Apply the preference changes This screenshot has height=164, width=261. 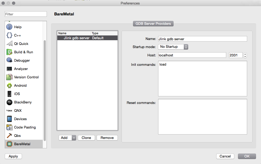pyautogui.click(x=13, y=156)
